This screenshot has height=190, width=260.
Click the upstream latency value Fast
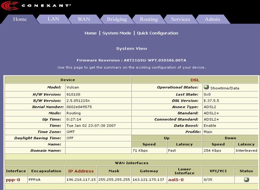click(172, 151)
